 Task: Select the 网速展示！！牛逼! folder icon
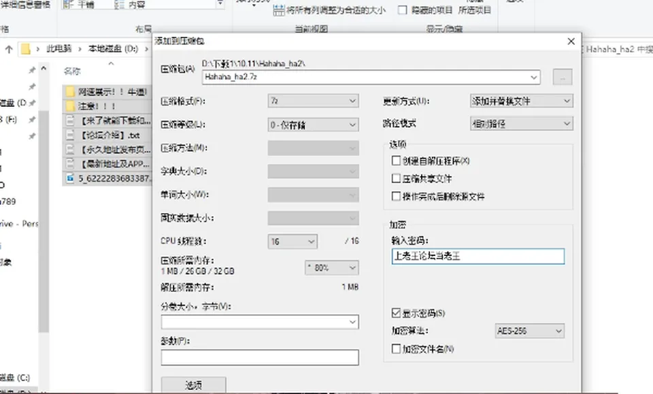[70, 92]
